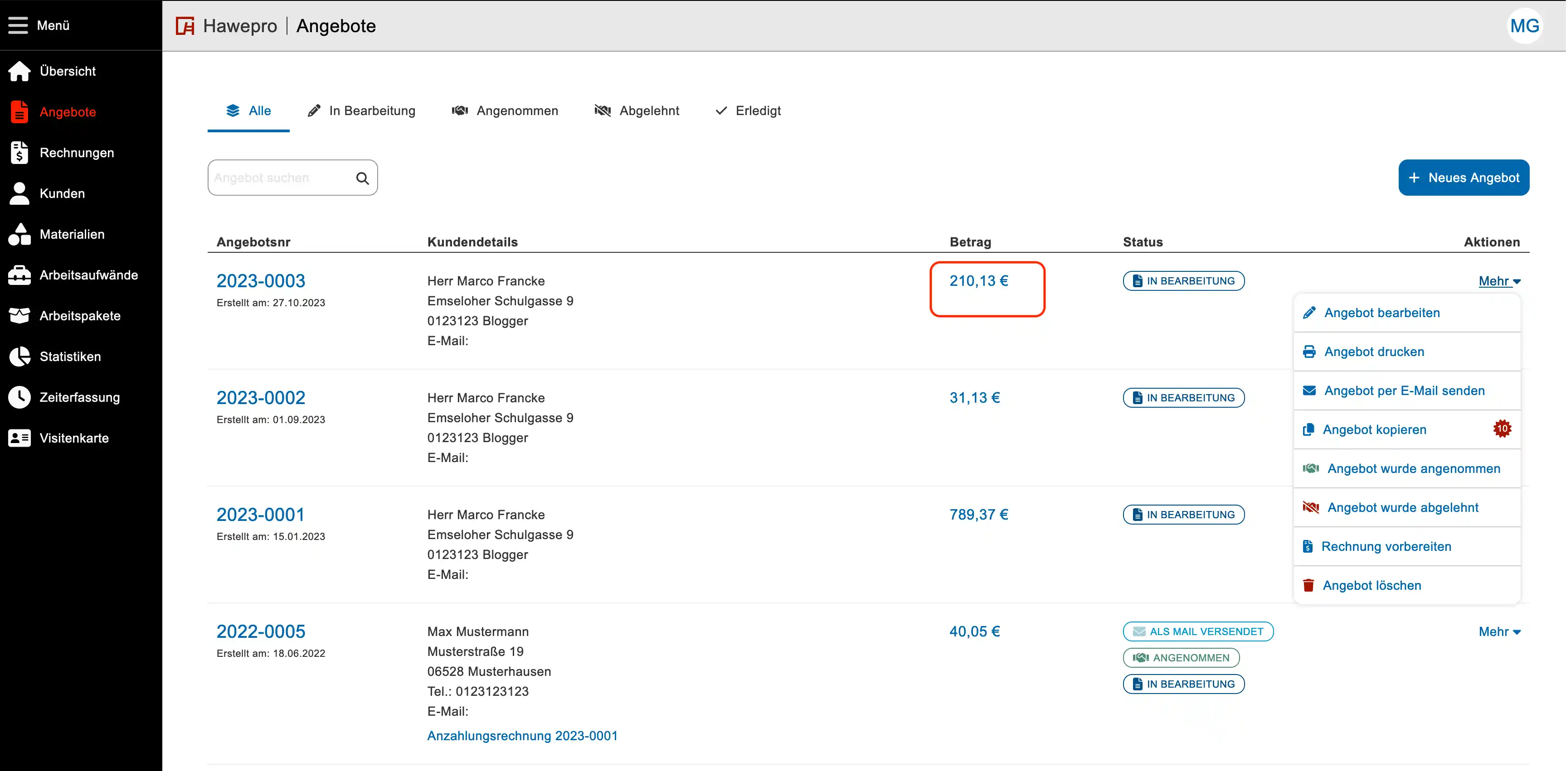Open Anzahlungsrechnung 2023-0001 link
The width and height of the screenshot is (1566, 771).
pos(522,736)
